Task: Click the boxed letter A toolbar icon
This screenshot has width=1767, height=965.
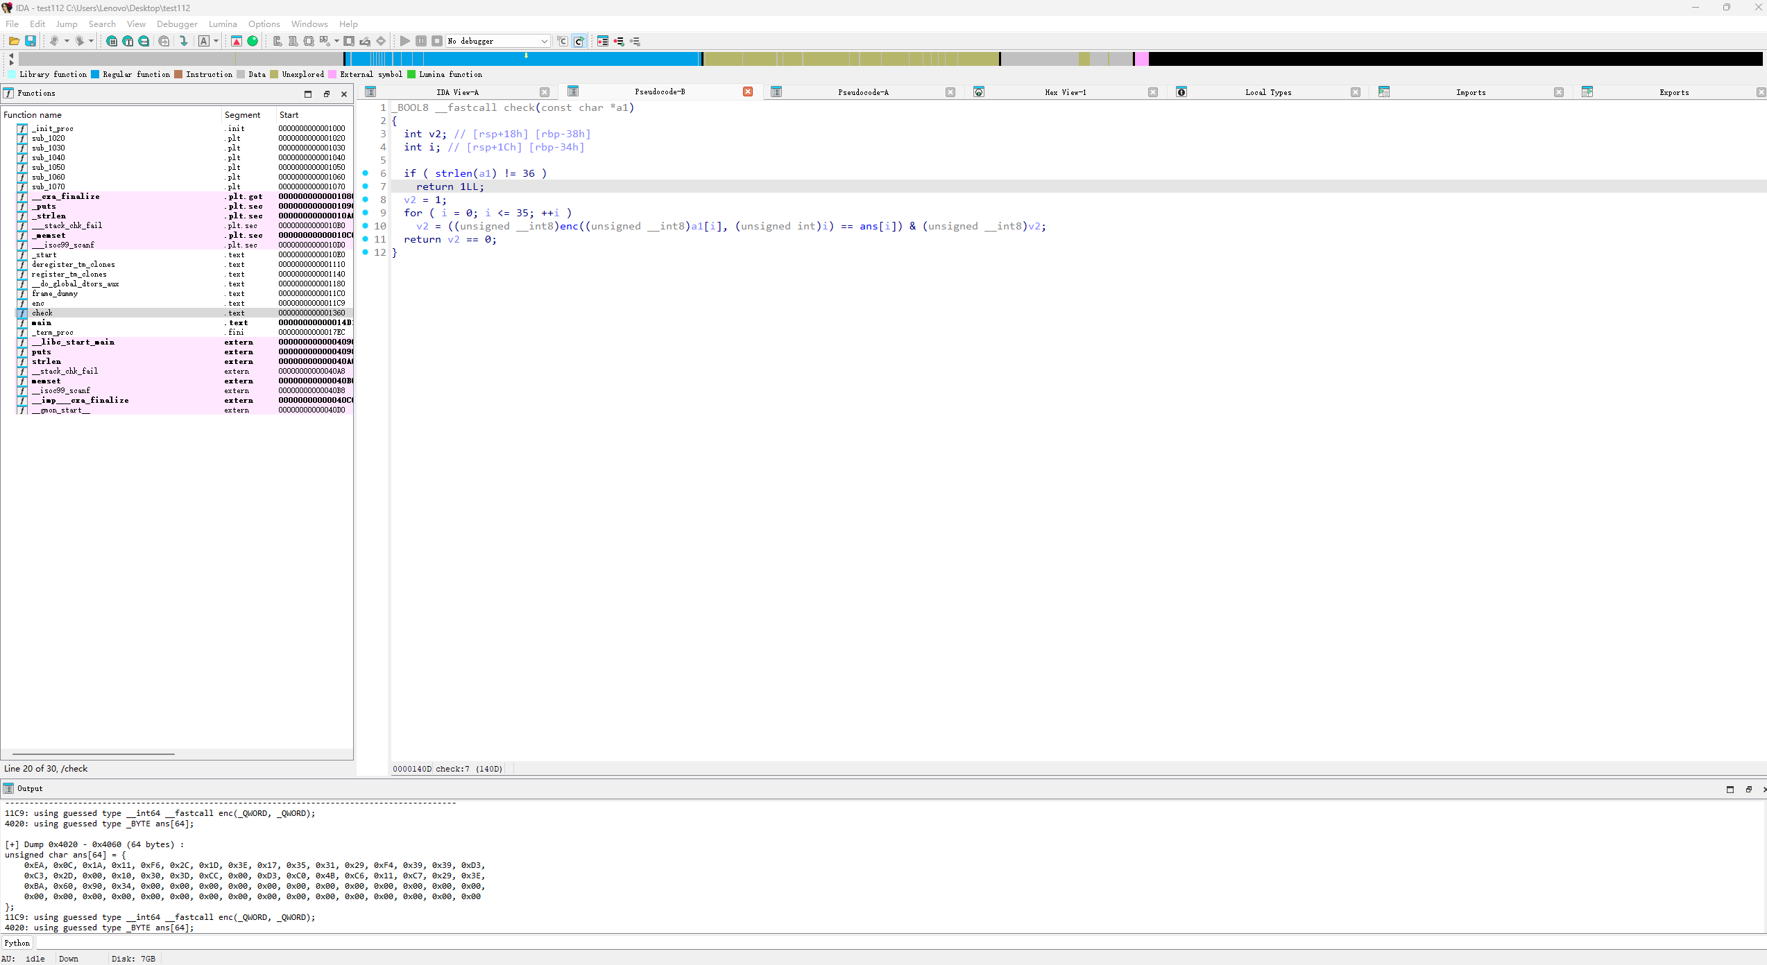Action: point(204,41)
